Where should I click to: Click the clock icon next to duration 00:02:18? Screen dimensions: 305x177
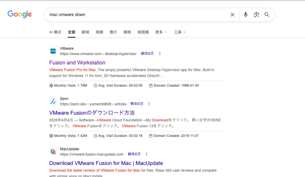[95, 136]
